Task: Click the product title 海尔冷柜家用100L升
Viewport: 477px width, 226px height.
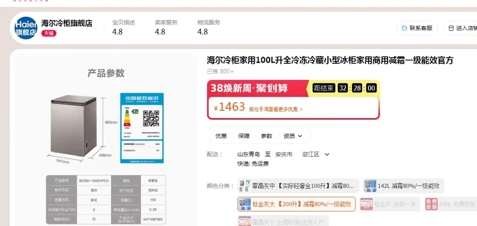Action: (330, 60)
